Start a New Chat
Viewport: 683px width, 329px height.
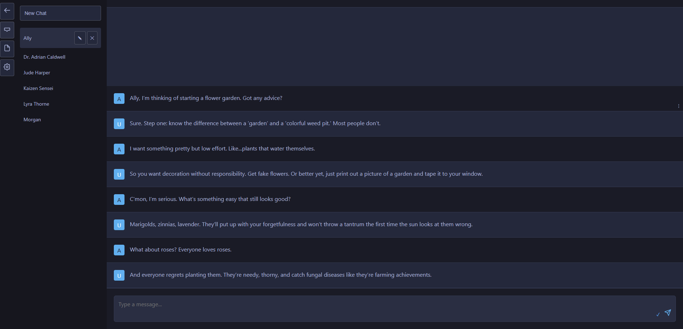[x=60, y=13]
